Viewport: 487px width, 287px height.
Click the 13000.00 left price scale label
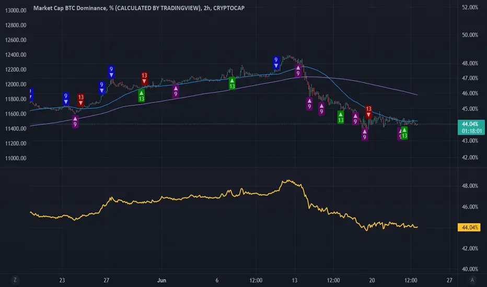point(16,10)
